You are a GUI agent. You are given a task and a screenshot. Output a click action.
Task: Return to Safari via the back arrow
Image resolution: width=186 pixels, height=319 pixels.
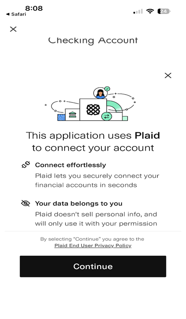pyautogui.click(x=16, y=14)
